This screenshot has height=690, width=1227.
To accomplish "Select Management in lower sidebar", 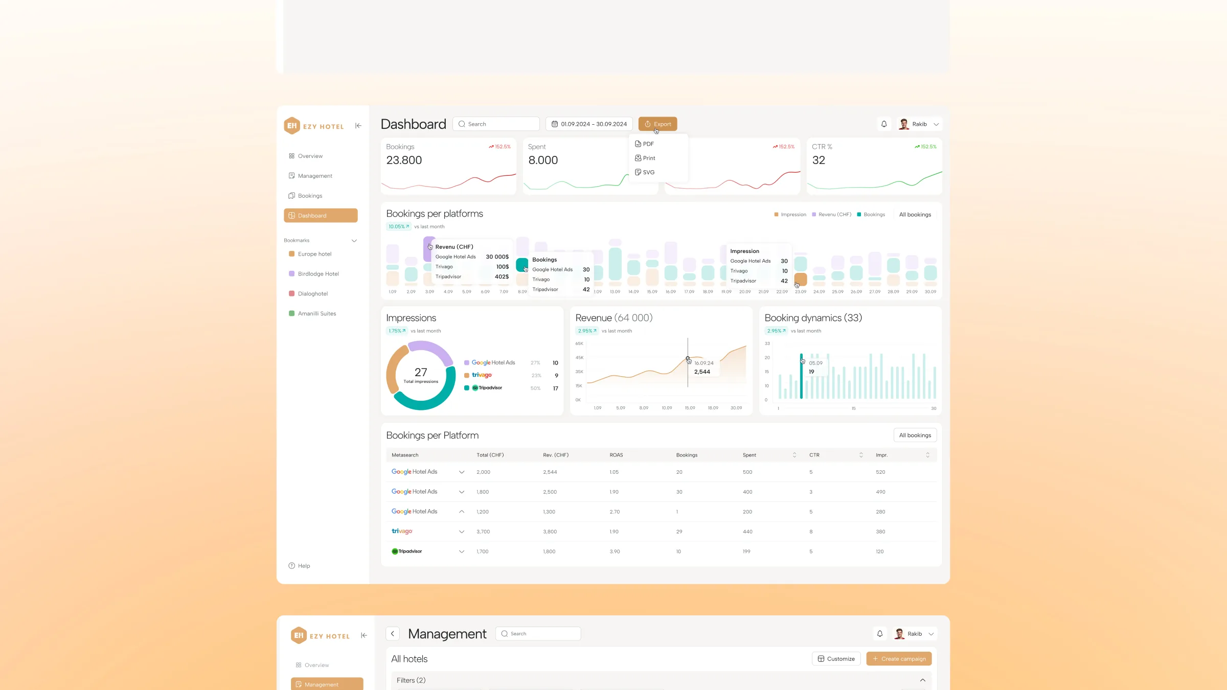I will coord(327,684).
